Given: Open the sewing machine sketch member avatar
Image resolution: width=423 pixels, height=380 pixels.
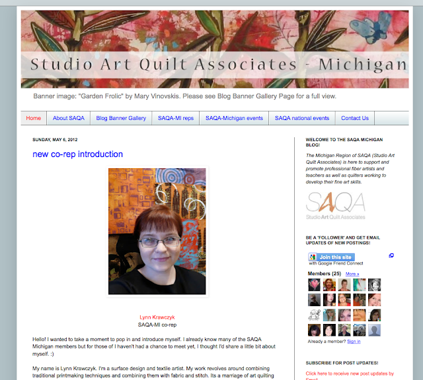Looking at the screenshot, I should coord(315,315).
